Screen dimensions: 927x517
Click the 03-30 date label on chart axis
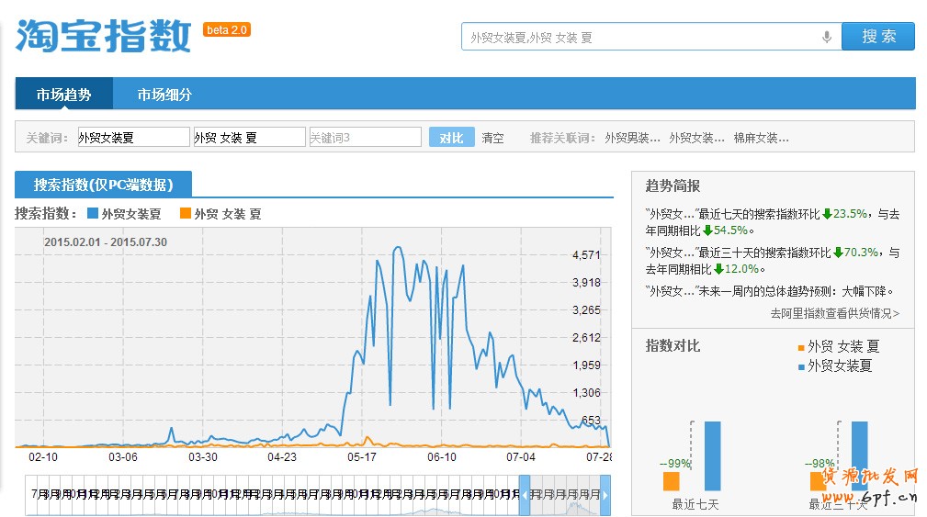tap(202, 456)
